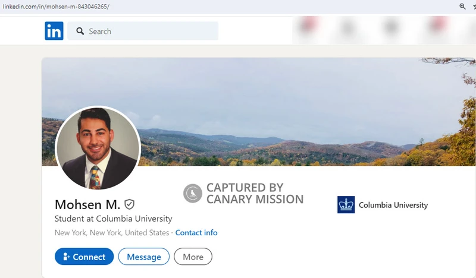
Task: Expand the More options button
Action: coord(193,257)
